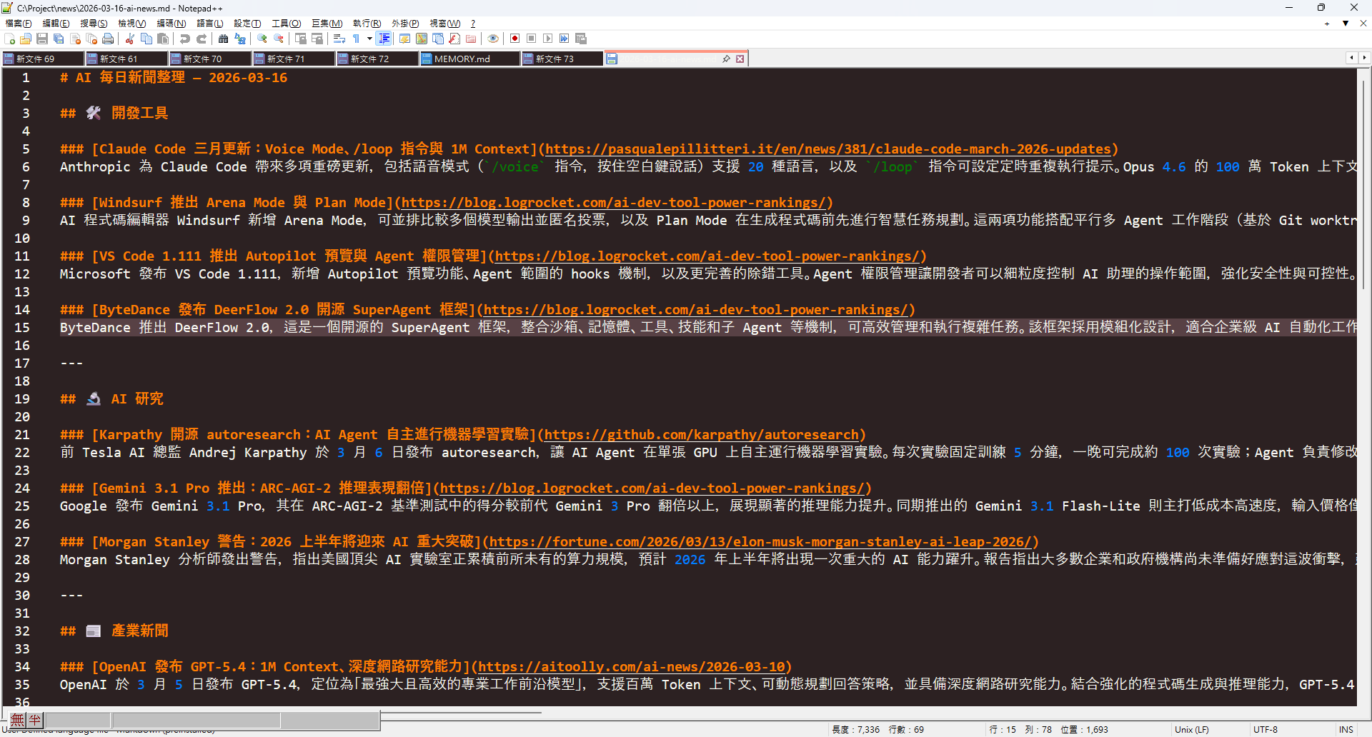Open the 搜尋(S) menu
Image resolution: width=1372 pixels, height=737 pixels.
[x=94, y=24]
